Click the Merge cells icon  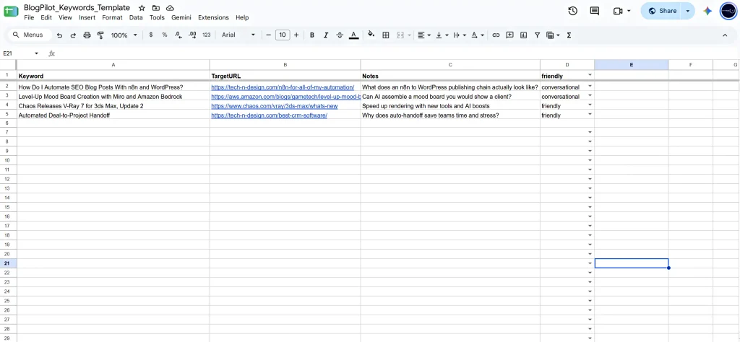point(400,35)
